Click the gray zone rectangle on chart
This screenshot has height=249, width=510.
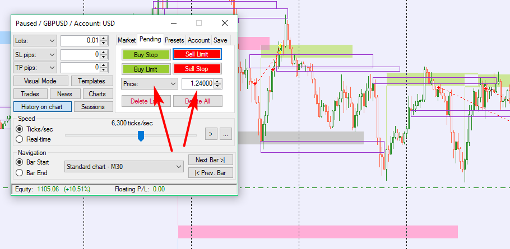(301, 138)
